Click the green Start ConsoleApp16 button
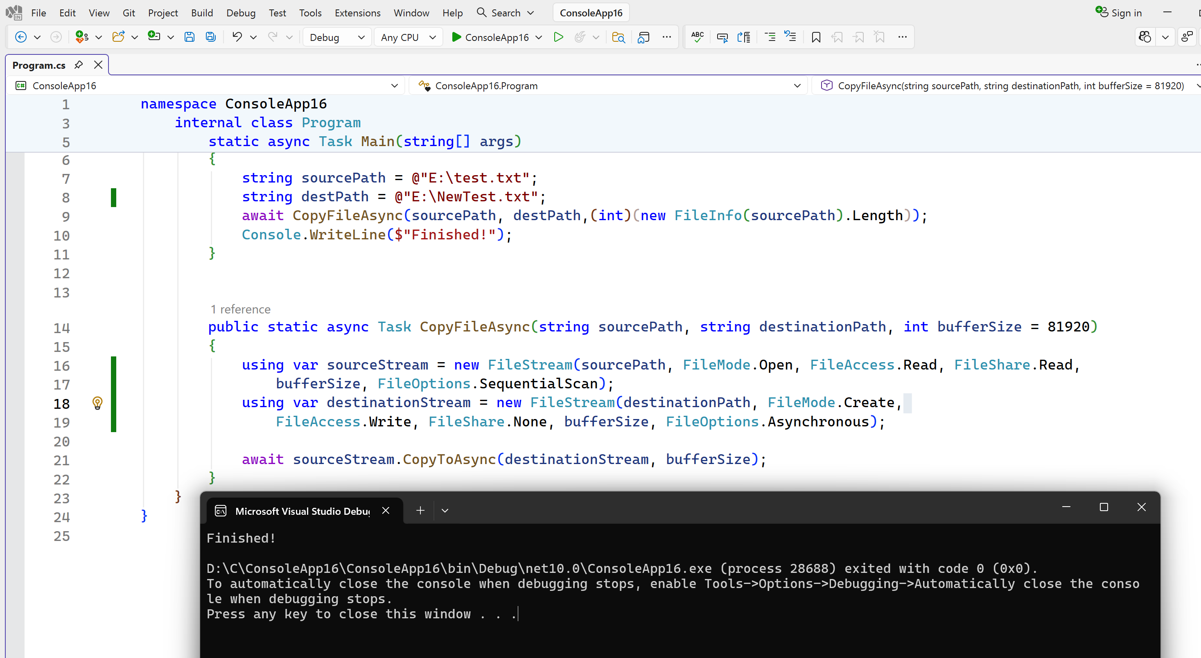1201x658 pixels. [x=490, y=37]
